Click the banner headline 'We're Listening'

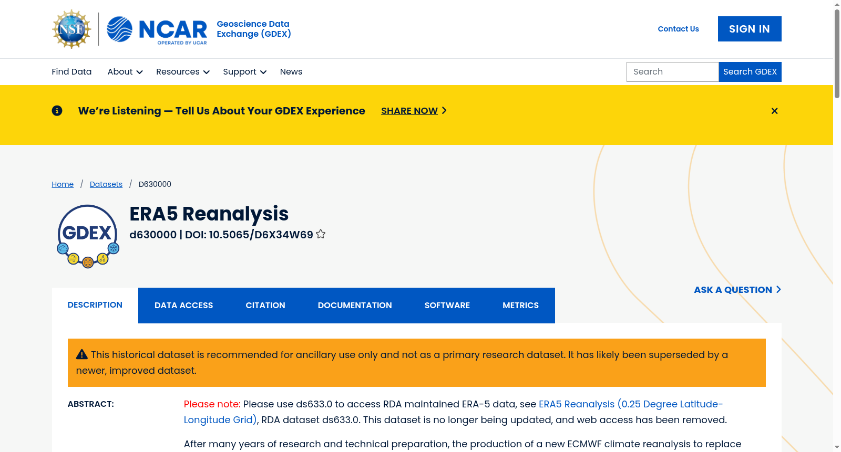coord(222,111)
